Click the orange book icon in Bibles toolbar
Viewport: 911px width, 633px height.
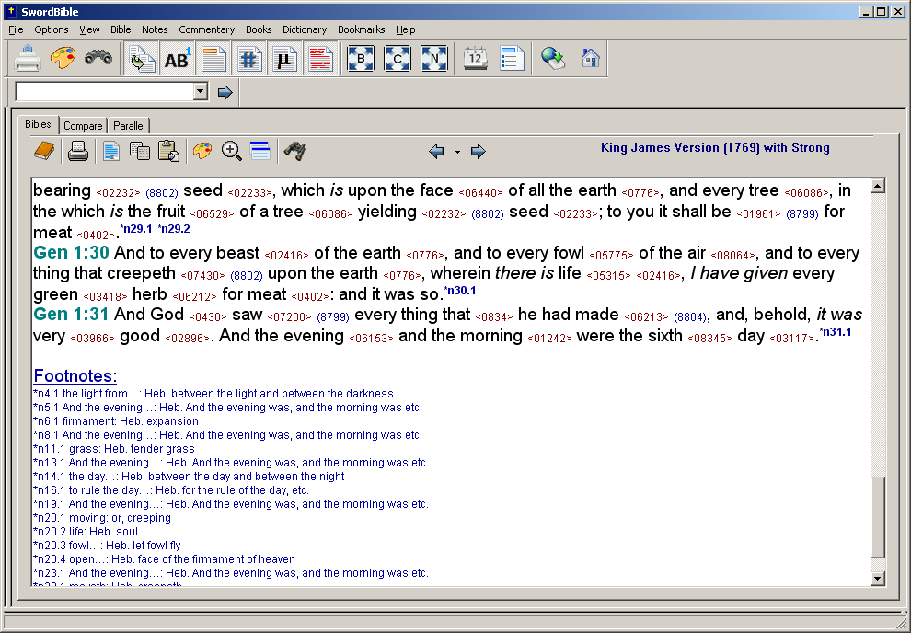pos(44,151)
